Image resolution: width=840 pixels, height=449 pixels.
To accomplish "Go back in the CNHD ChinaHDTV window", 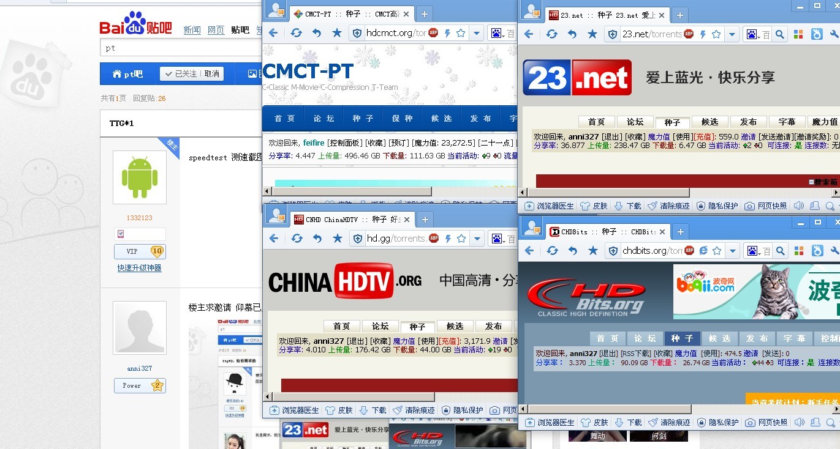I will tap(274, 239).
